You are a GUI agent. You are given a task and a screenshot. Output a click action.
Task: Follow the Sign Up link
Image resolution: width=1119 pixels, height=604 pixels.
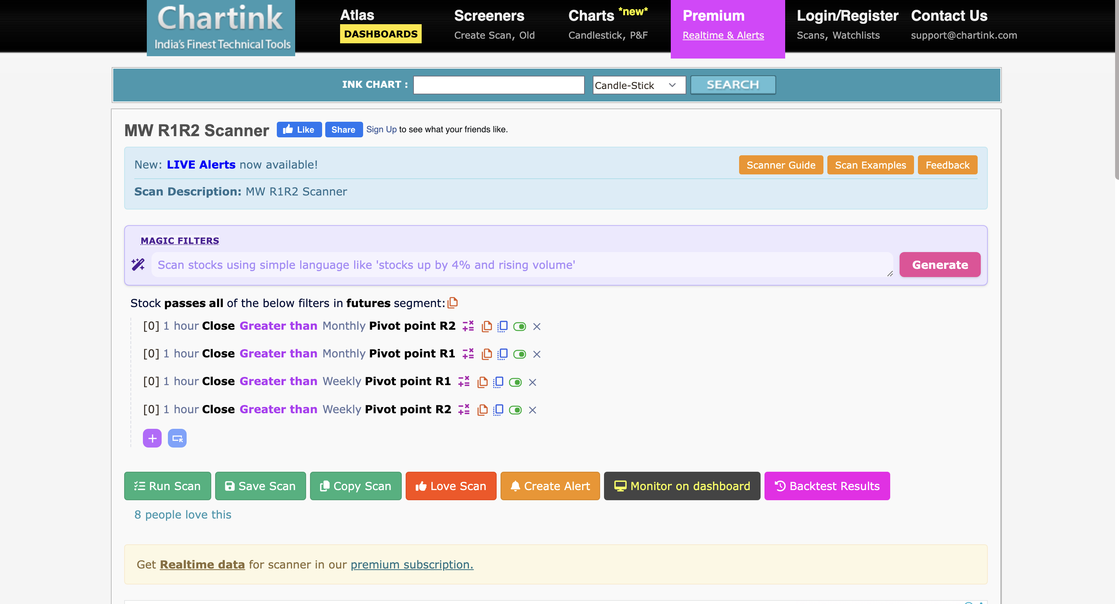[x=381, y=130]
